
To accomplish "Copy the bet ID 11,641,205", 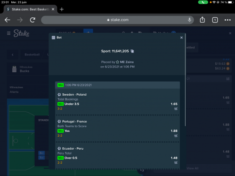I will coord(132,51).
